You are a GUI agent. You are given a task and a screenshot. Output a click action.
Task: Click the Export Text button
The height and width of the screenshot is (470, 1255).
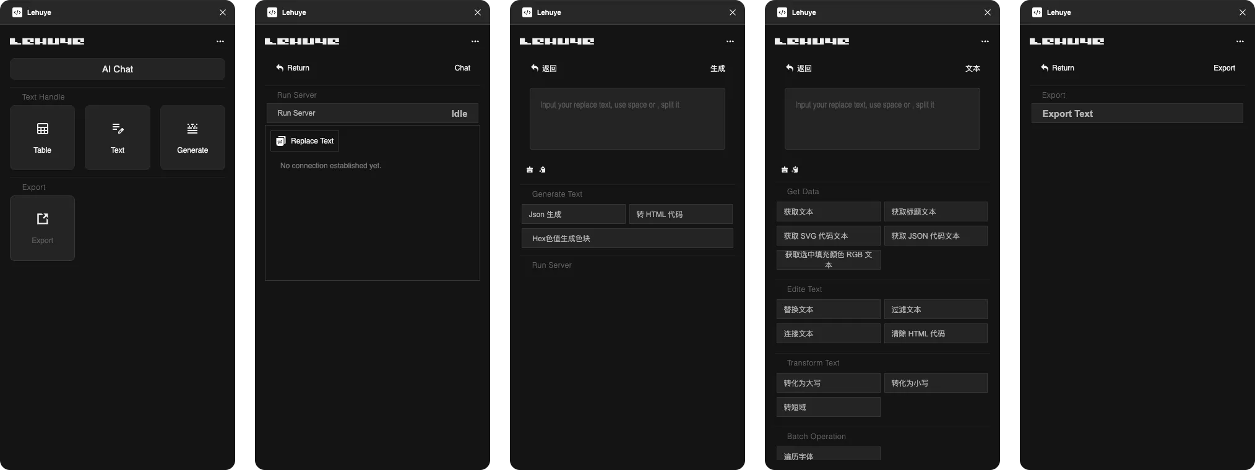(x=1137, y=114)
